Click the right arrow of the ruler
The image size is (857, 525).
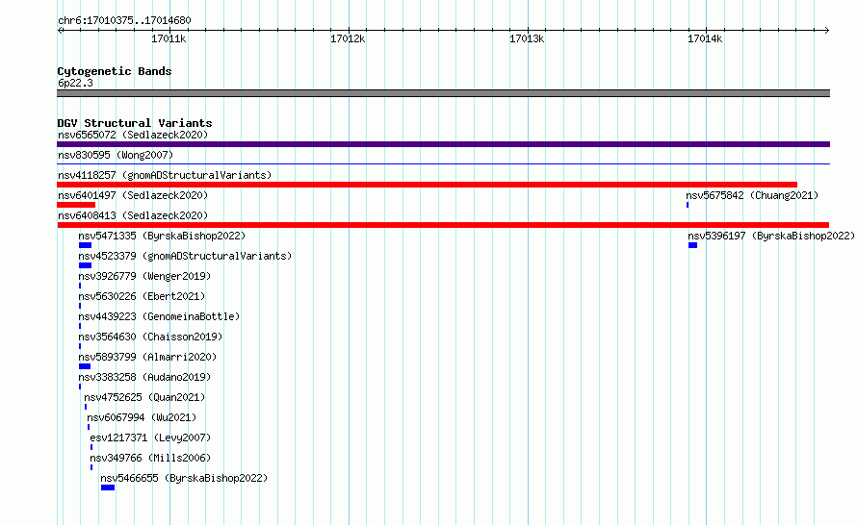[827, 31]
